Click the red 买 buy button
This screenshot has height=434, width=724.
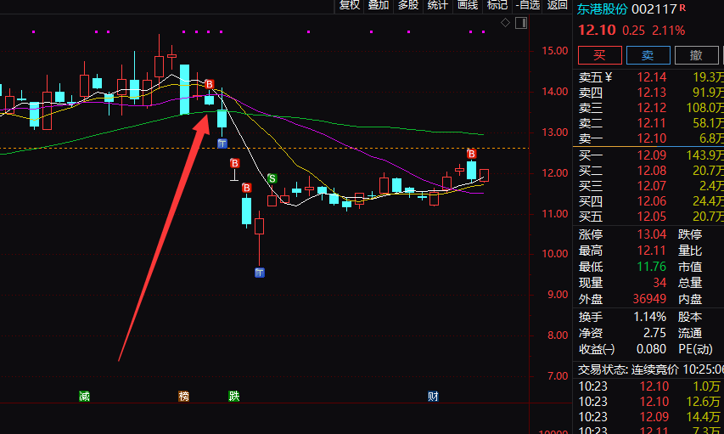pyautogui.click(x=600, y=55)
